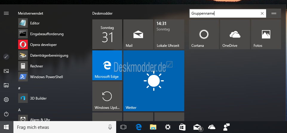Open the Cortana tile

click(204, 34)
